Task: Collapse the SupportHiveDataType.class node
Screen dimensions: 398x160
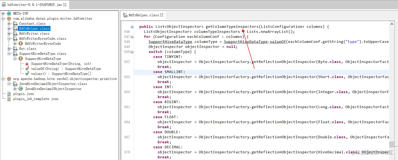Action: [x=9, y=53]
